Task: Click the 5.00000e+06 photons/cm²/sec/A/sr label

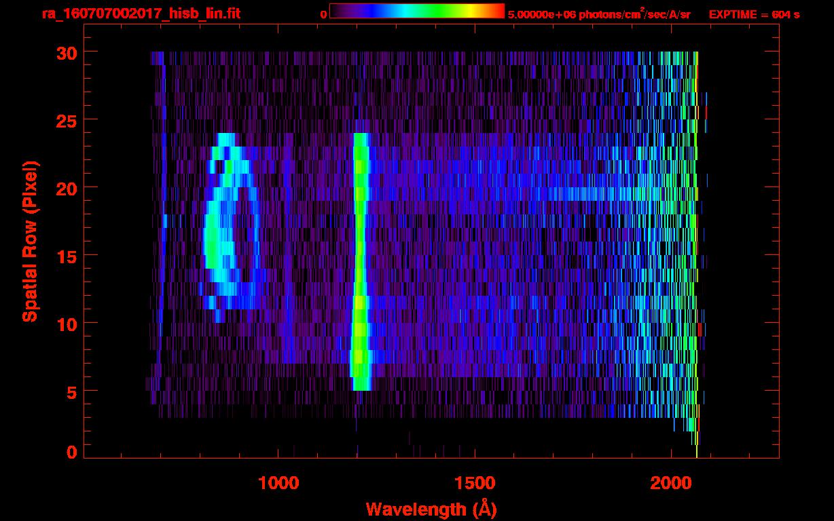Action: (599, 14)
